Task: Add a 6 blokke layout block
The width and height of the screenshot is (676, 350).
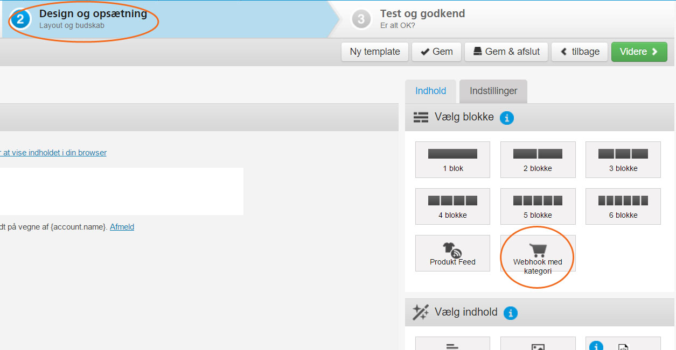Action: 623,206
